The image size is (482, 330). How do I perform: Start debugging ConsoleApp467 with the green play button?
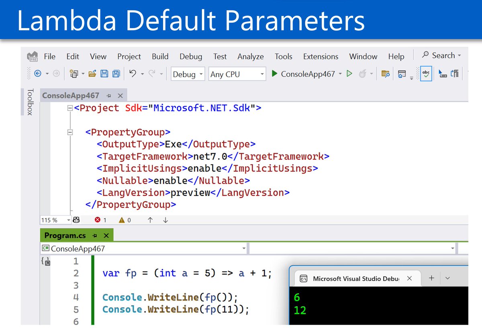275,74
